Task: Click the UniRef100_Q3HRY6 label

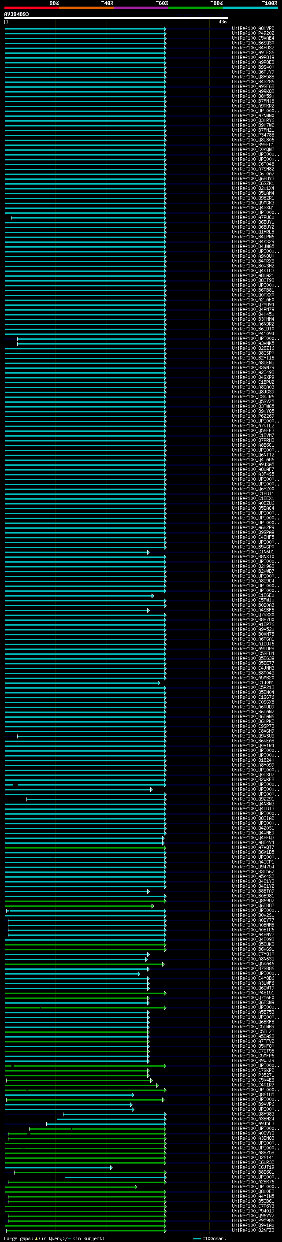Action: (253, 121)
